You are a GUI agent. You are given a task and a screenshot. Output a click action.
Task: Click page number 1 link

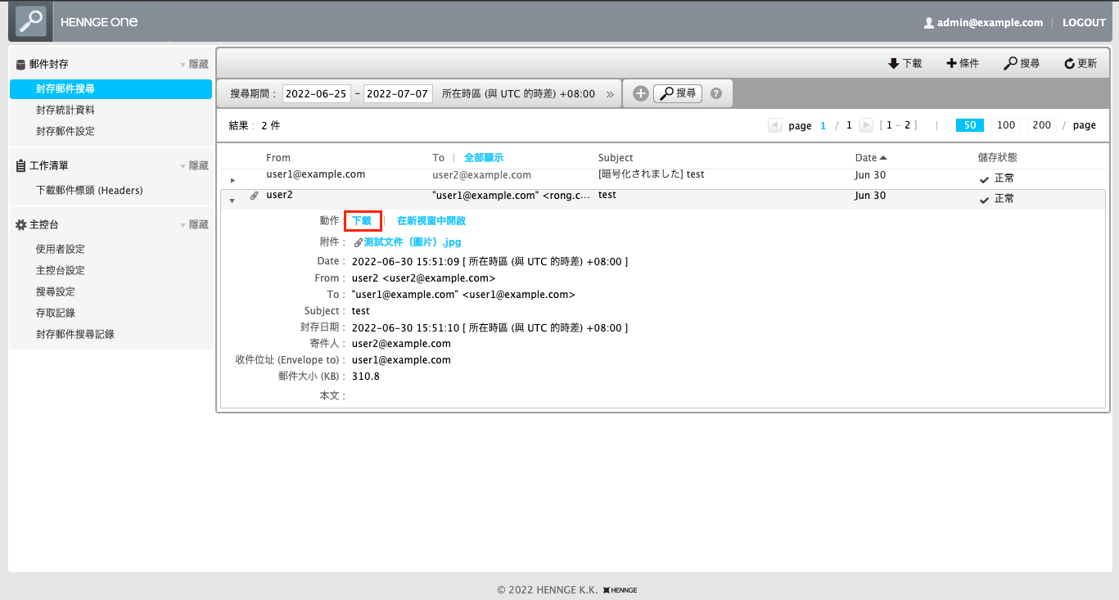coord(823,125)
